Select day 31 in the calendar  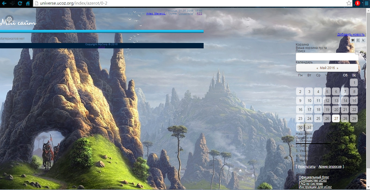(x=309, y=127)
